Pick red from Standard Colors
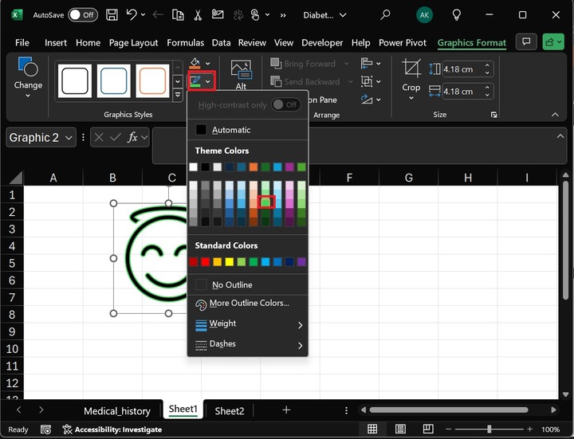This screenshot has height=439, width=574. click(206, 261)
